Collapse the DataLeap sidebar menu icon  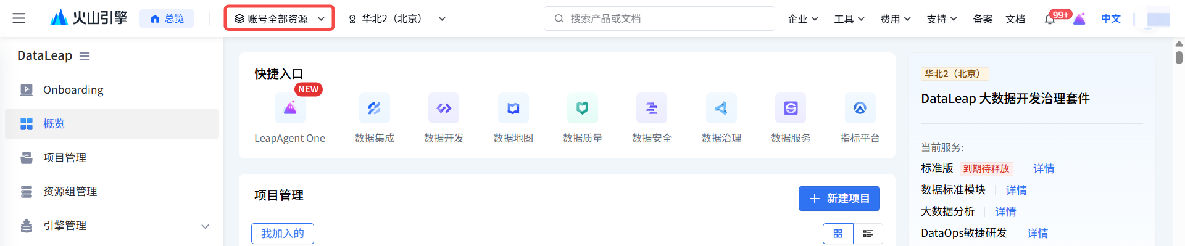click(x=85, y=56)
